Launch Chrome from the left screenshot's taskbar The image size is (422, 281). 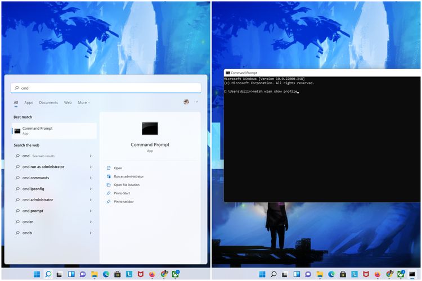point(164,274)
